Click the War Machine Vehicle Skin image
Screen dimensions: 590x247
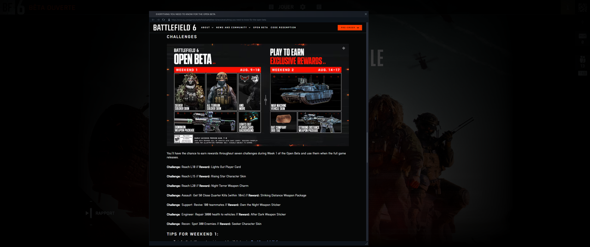click(x=306, y=92)
